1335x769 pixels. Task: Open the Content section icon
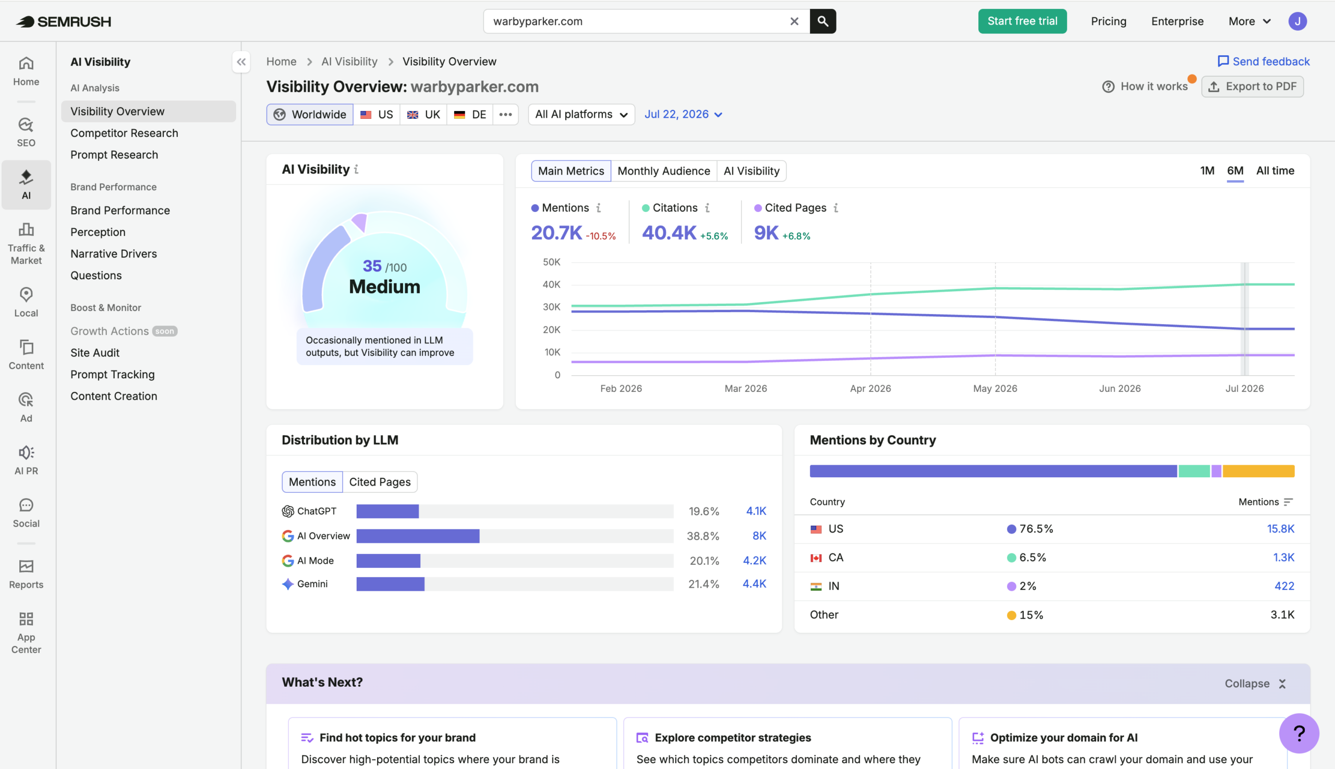tap(26, 354)
